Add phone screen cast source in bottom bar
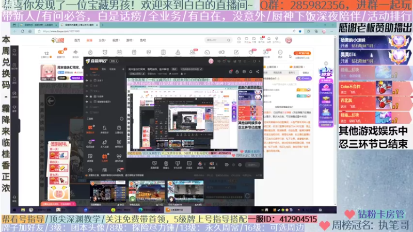The image size is (413, 232). pos(178,164)
